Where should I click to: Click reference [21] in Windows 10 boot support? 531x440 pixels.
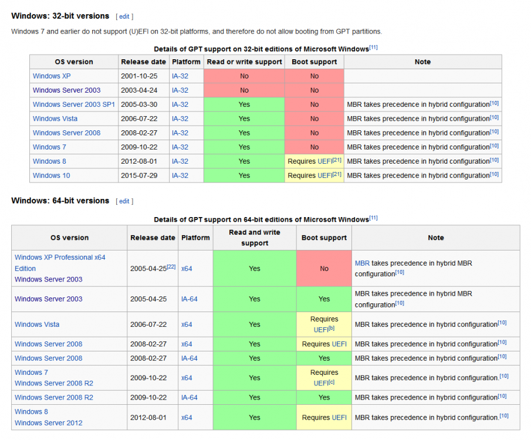[337, 174]
